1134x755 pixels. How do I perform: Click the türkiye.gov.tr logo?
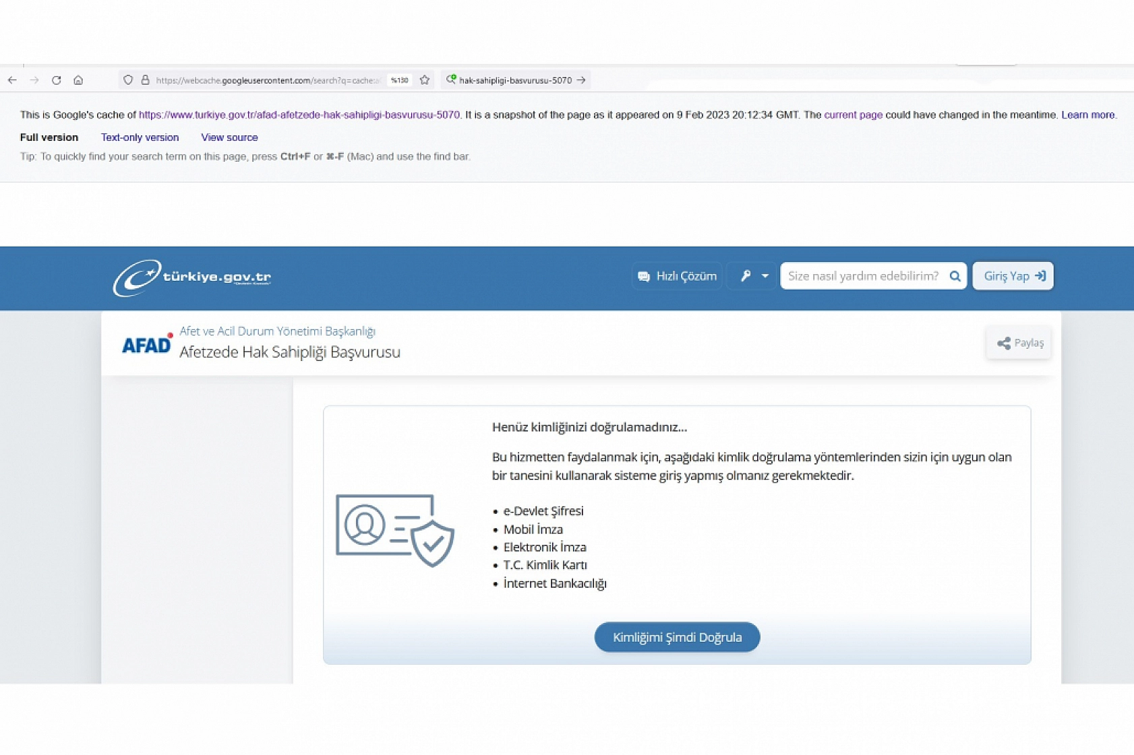click(x=192, y=277)
